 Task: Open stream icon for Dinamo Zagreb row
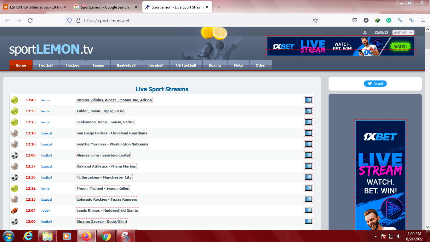click(x=308, y=221)
